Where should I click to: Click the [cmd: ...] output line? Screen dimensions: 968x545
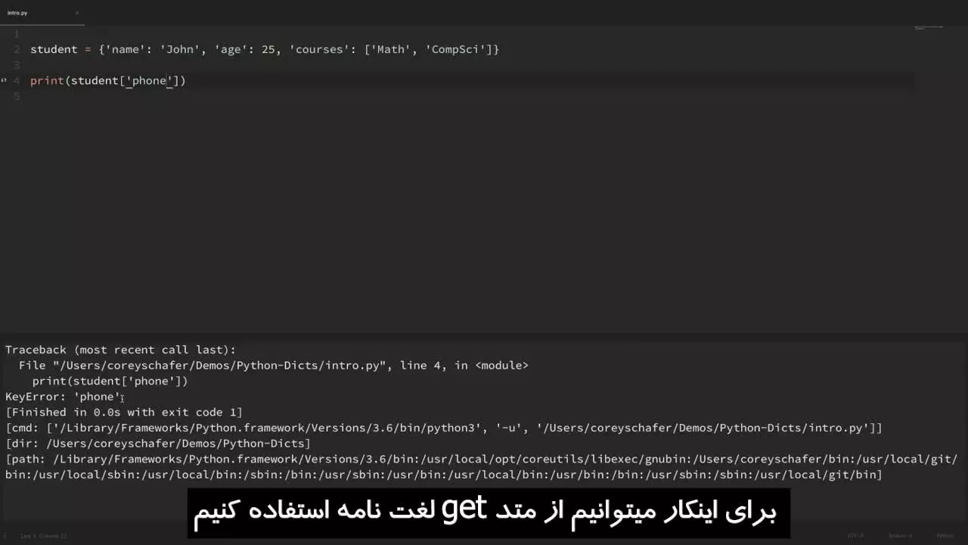(x=444, y=428)
